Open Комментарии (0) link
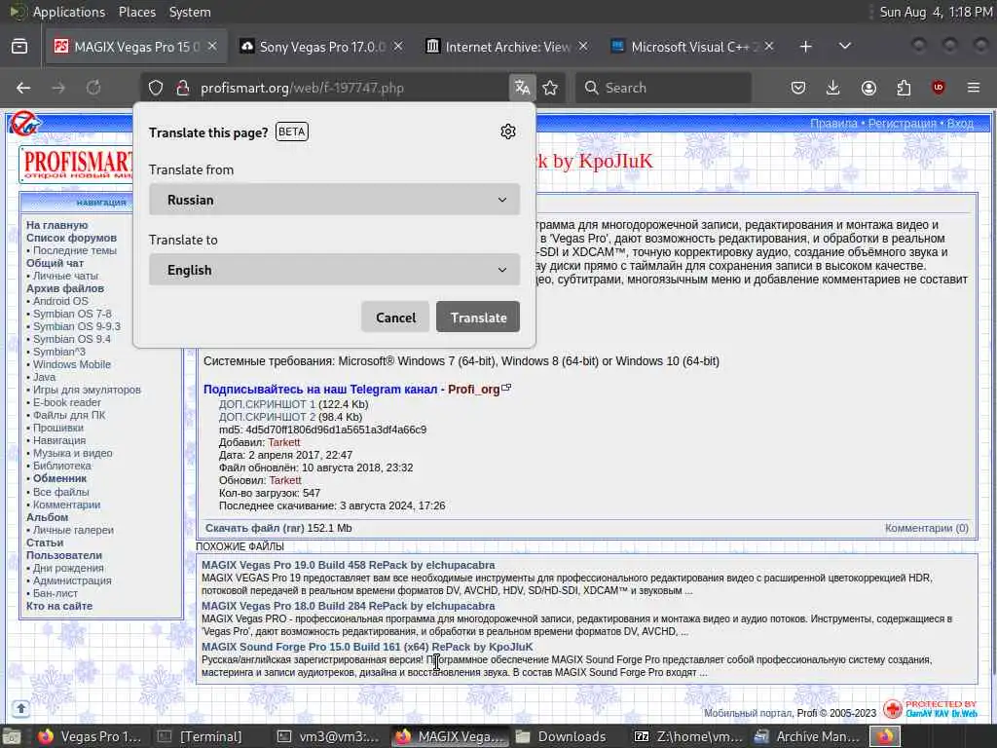 coord(927,528)
